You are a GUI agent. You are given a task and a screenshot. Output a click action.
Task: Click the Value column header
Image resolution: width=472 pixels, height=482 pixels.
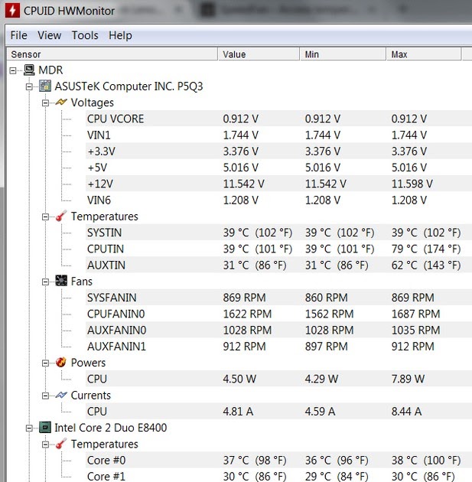coord(259,54)
